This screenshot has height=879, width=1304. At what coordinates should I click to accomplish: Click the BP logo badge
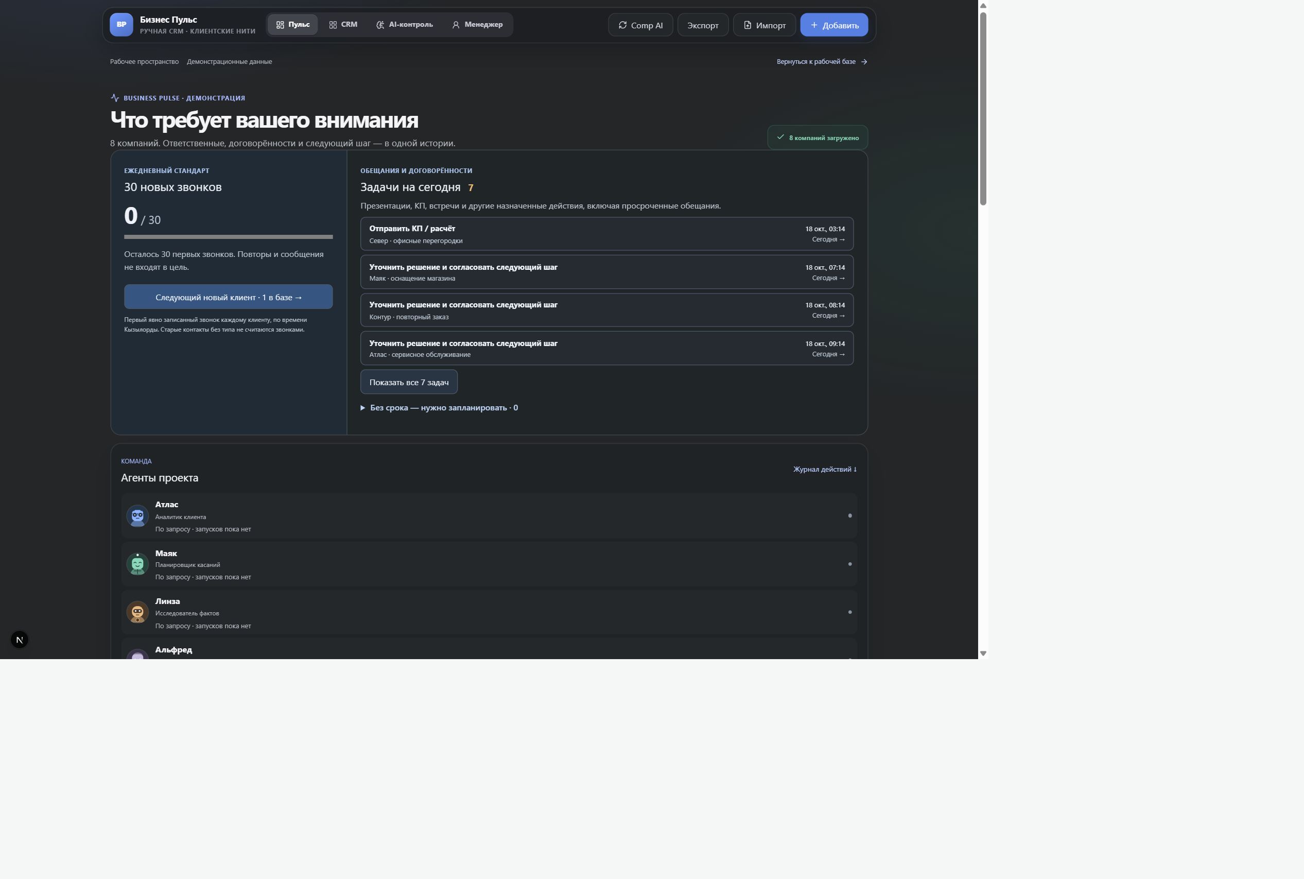(x=121, y=25)
